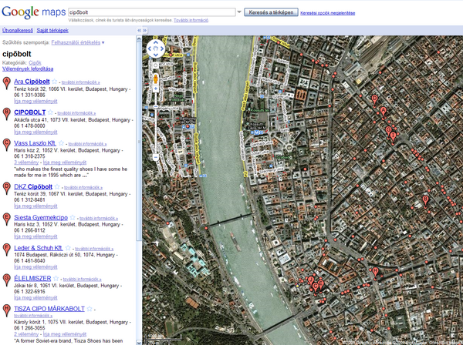Click további információk next to Ara Cipőbolt
The height and width of the screenshot is (345, 463).
pos(80,82)
